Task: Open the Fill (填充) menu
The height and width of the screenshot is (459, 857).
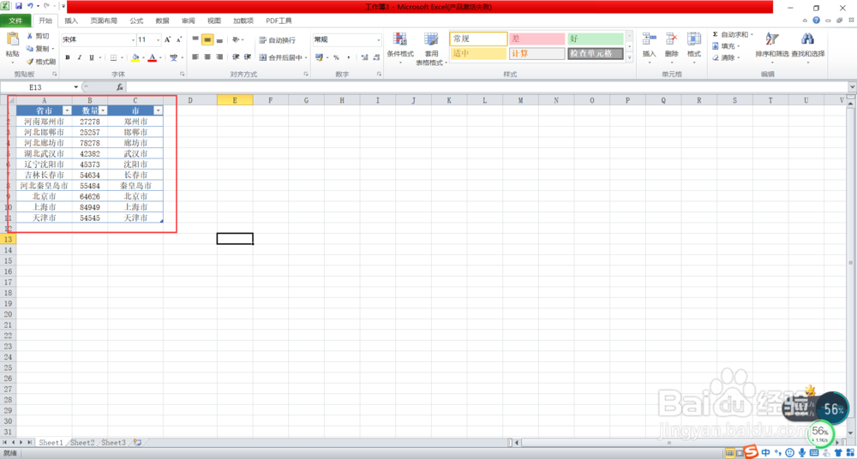Action: [726, 46]
